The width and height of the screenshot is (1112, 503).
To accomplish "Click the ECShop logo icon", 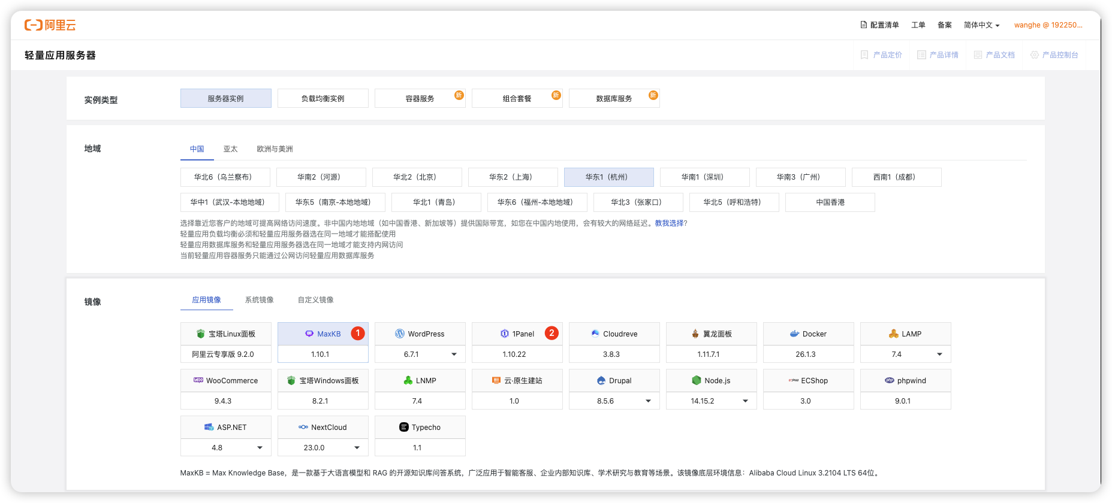I will pyautogui.click(x=794, y=381).
